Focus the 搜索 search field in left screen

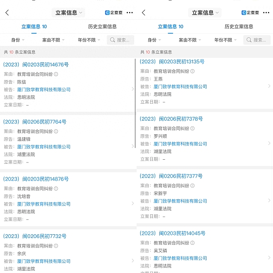(121, 40)
